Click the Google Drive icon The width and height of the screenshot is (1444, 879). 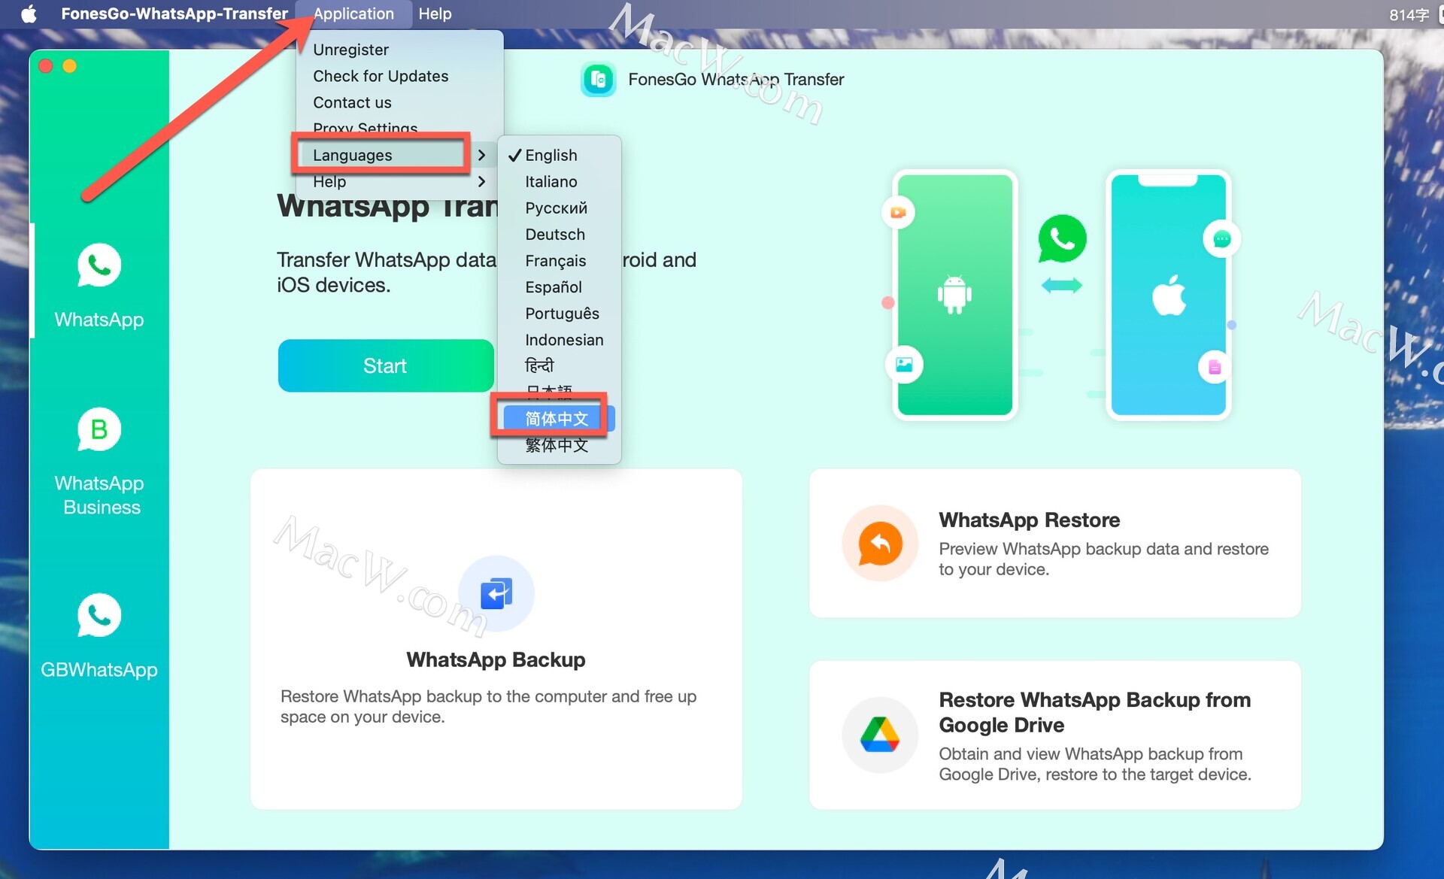coord(880,735)
